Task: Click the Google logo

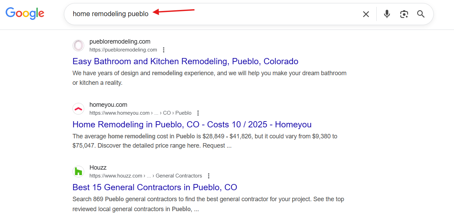Action: pyautogui.click(x=25, y=13)
